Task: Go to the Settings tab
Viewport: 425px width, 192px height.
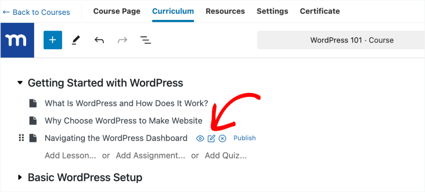Action: [272, 11]
